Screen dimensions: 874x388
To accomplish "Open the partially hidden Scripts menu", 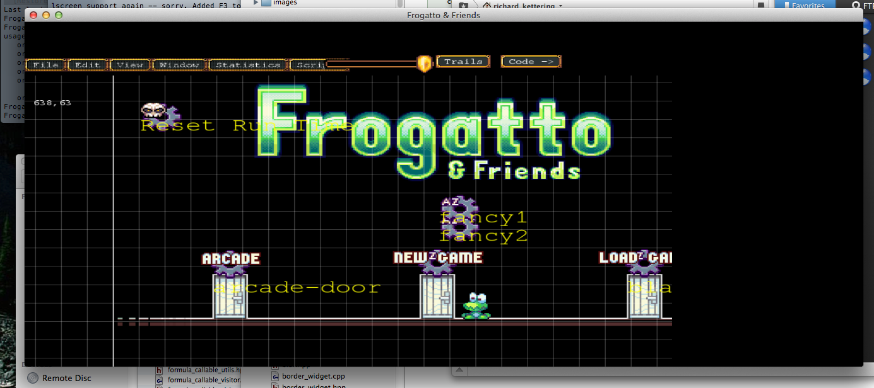I will point(309,65).
